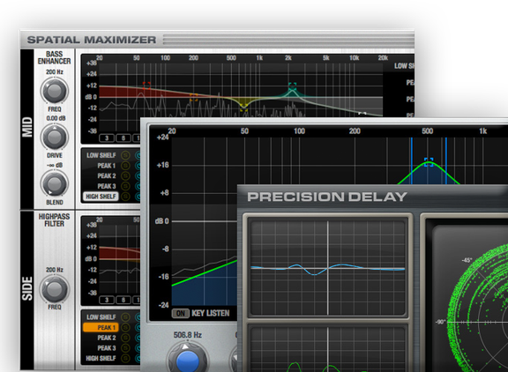Click the green phase scope in Precision Delay
Image resolution: width=508 pixels, height=372 pixels.
[x=470, y=299]
